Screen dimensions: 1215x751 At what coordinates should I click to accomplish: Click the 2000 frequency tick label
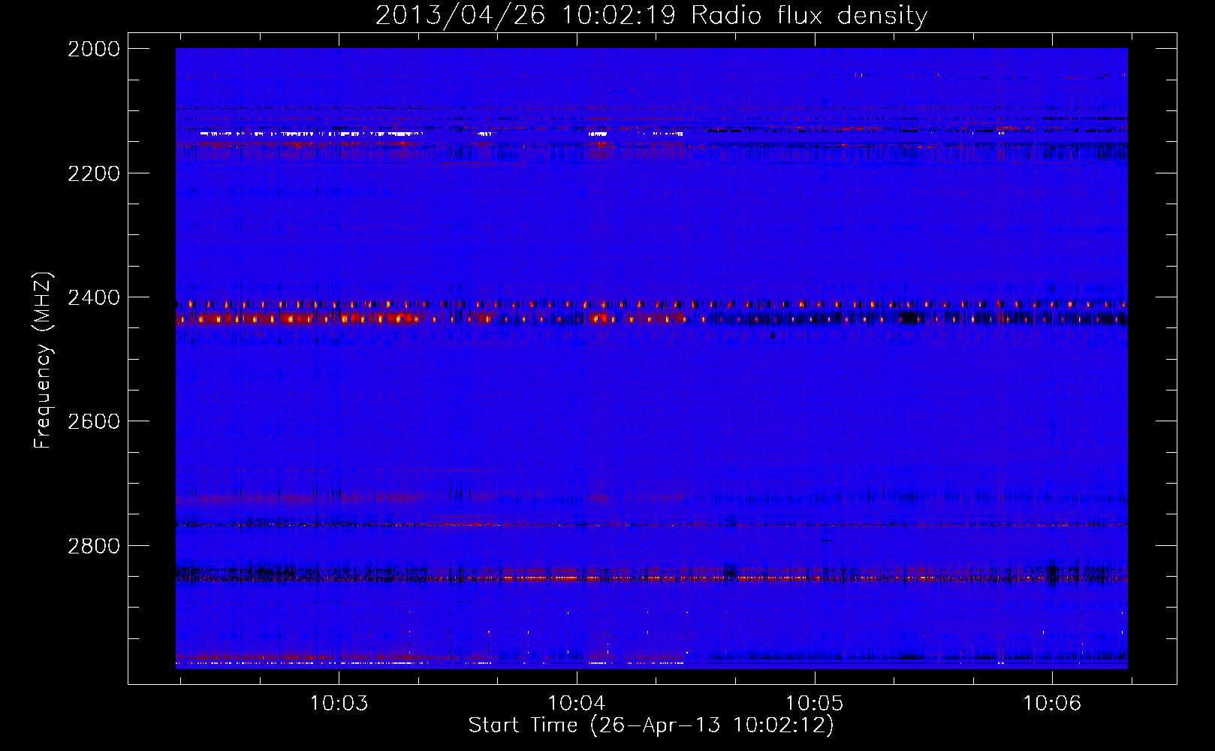94,49
